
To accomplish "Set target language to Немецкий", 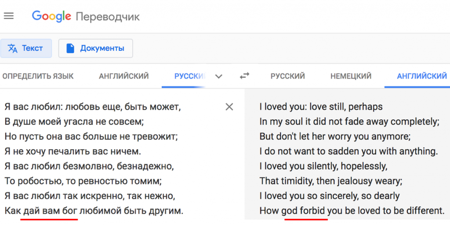I will point(351,76).
